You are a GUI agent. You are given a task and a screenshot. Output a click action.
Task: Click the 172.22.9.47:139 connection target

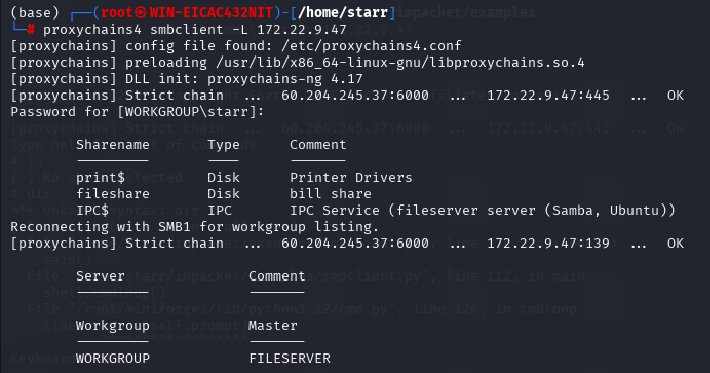pos(548,243)
